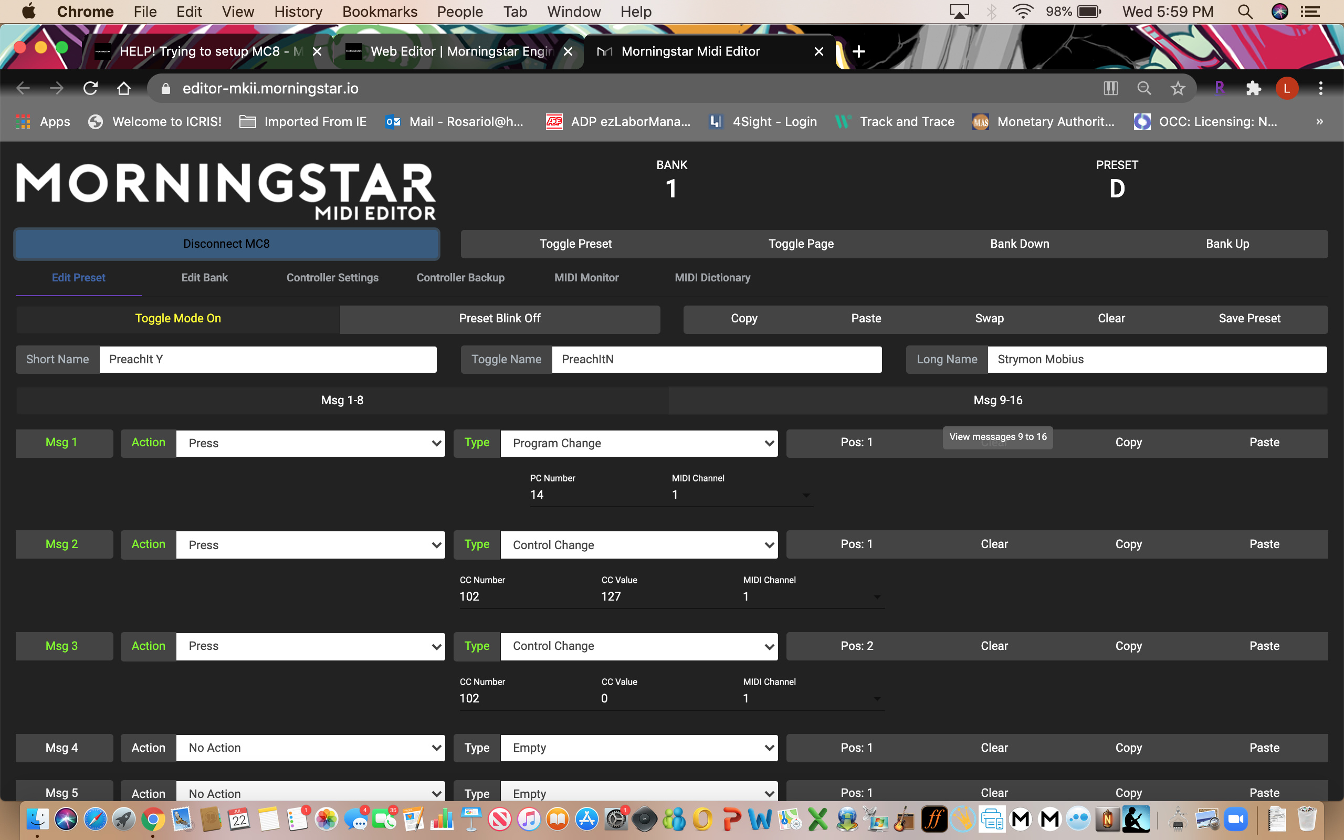
Task: Click Pos: 2 button for Msg 3
Action: tap(856, 646)
